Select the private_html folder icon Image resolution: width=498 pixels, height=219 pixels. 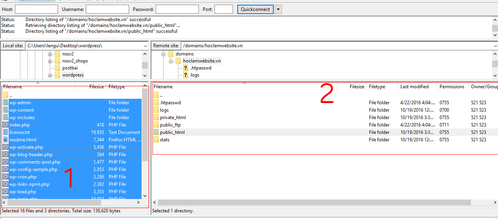click(156, 118)
